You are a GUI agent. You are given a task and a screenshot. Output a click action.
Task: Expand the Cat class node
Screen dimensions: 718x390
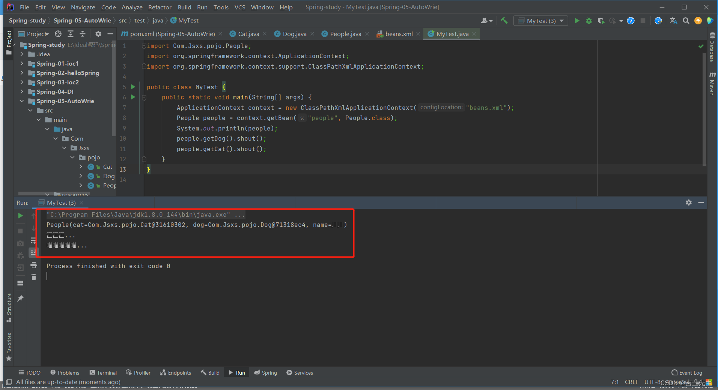(81, 166)
